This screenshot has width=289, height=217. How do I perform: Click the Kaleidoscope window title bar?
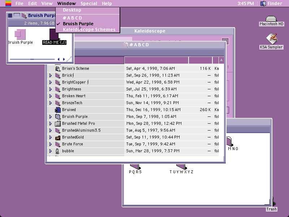[150, 31]
